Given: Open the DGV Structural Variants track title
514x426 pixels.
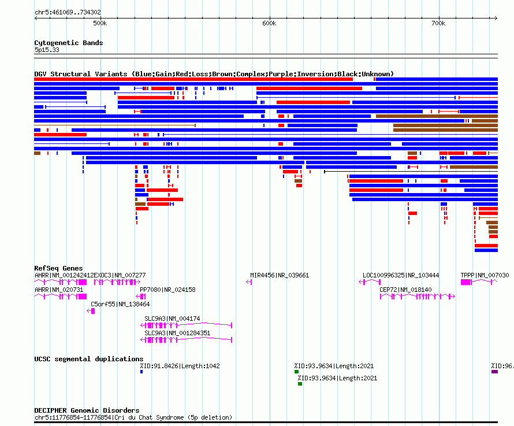Looking at the screenshot, I should click(x=214, y=74).
